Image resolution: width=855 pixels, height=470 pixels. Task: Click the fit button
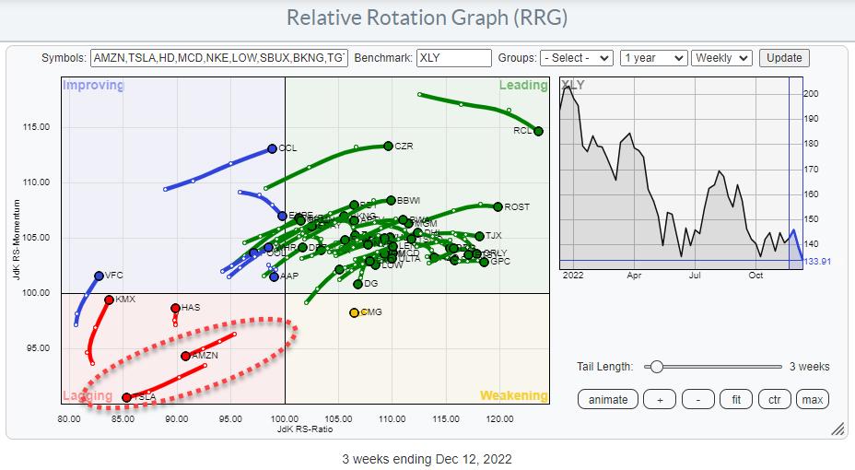pos(737,399)
